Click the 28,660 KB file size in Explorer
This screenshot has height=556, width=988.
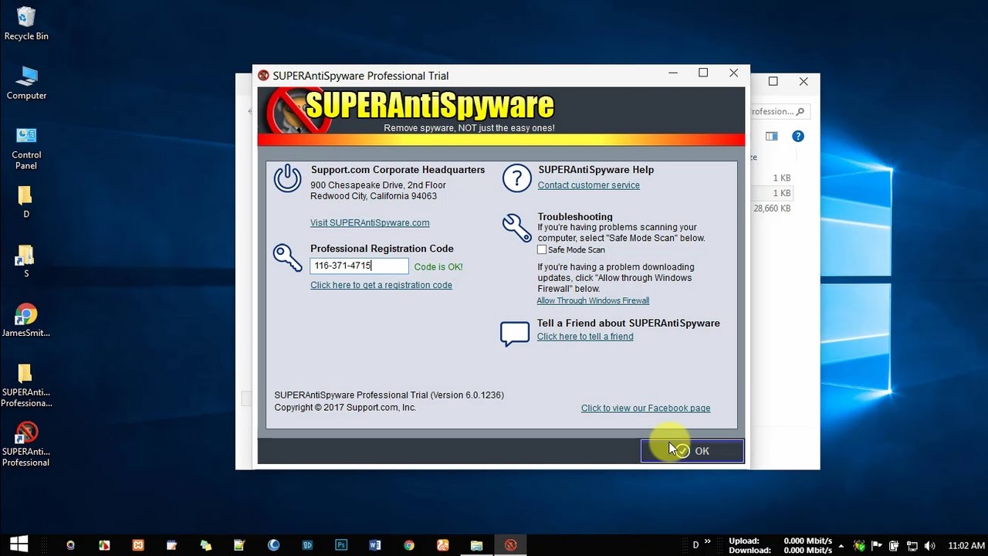772,208
